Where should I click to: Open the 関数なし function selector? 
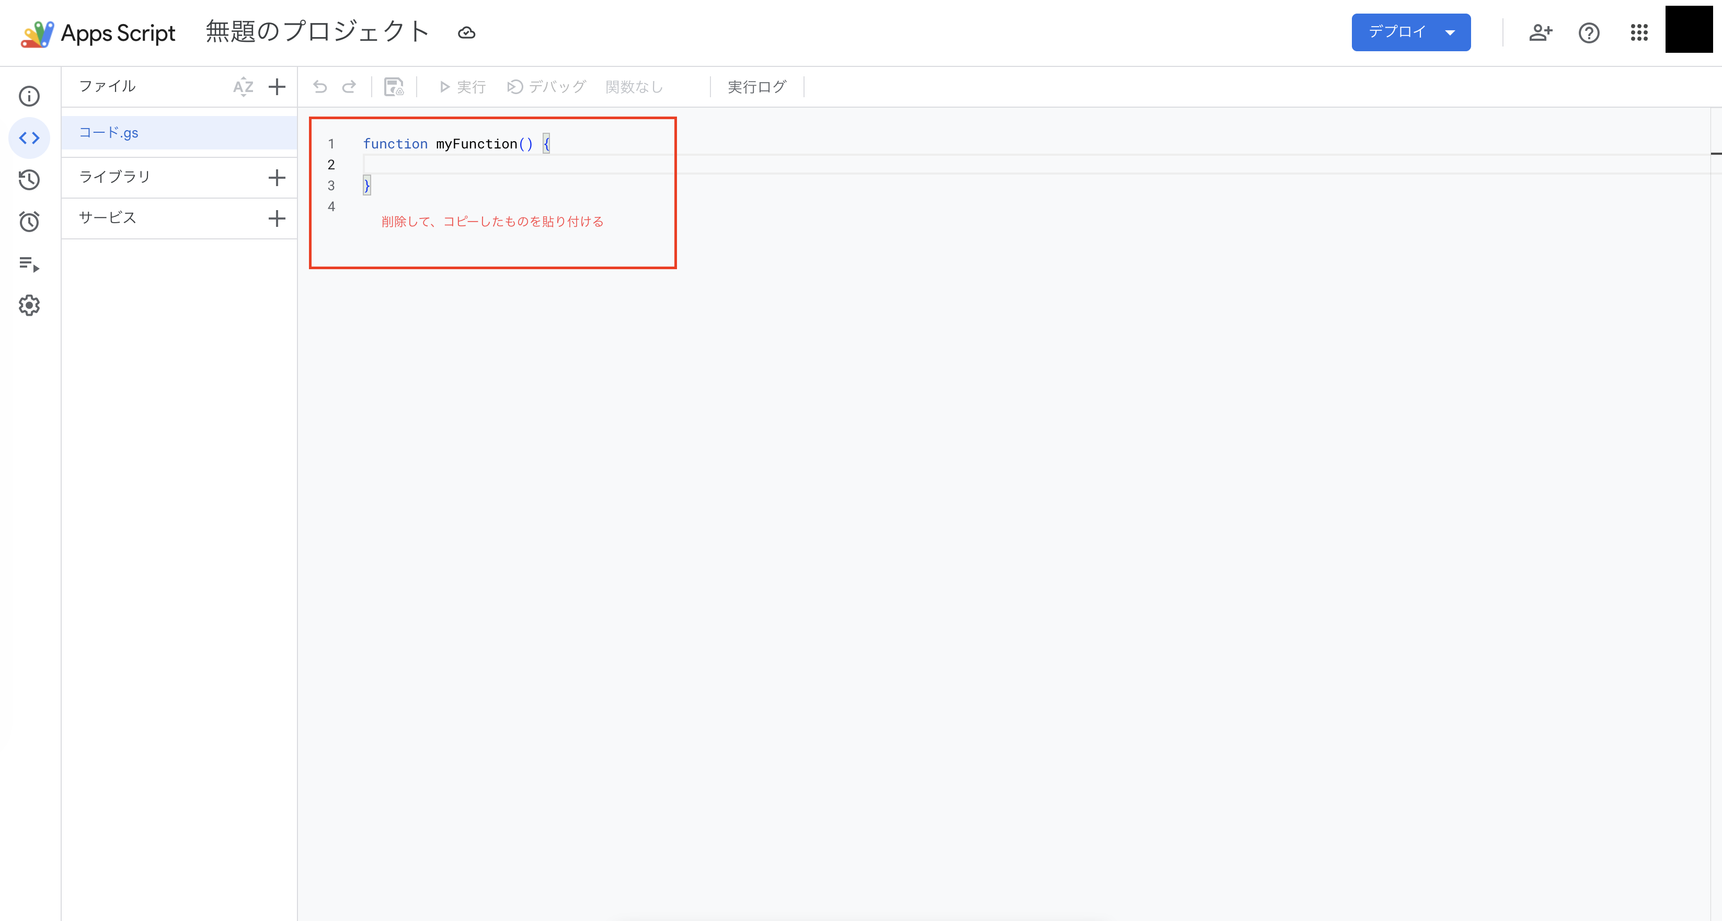pos(634,87)
